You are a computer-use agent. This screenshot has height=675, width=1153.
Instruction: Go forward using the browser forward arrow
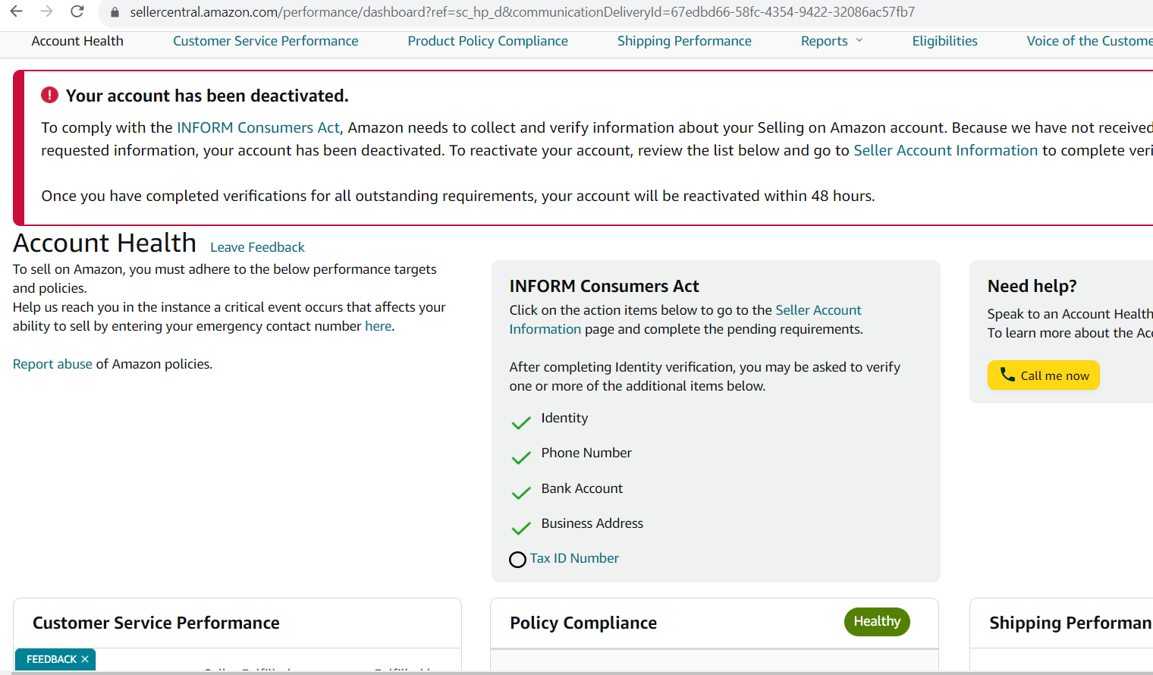[x=46, y=11]
